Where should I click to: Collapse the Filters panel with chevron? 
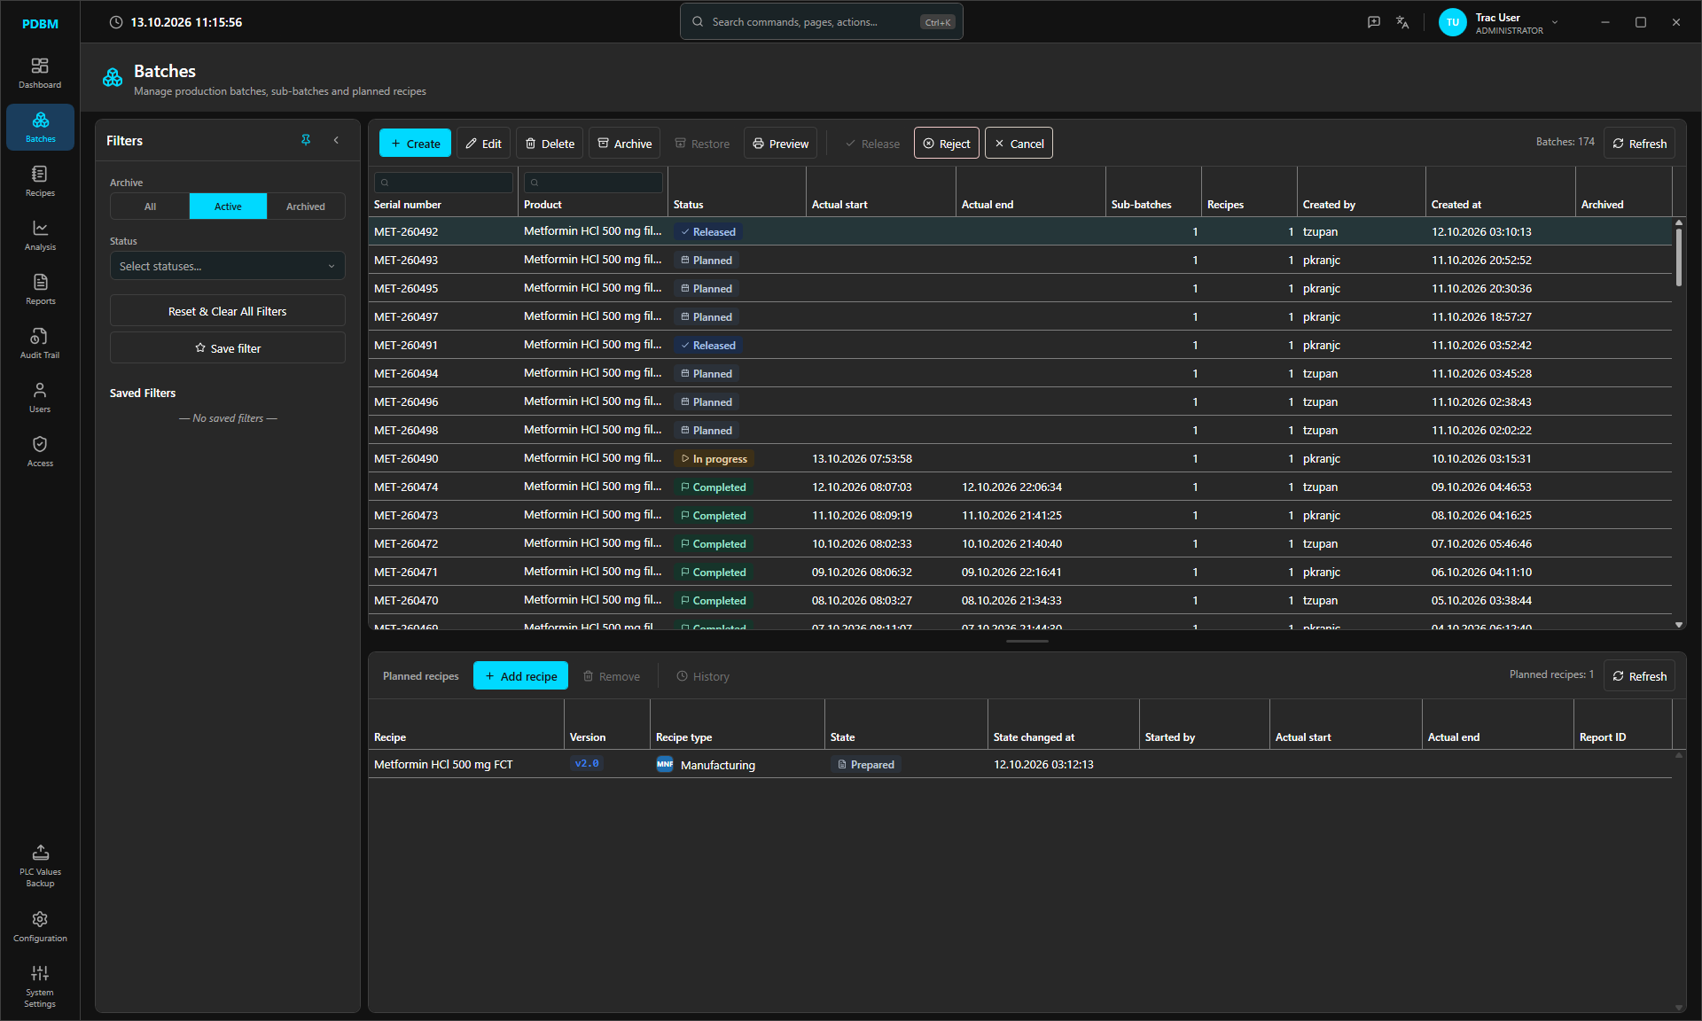[336, 140]
